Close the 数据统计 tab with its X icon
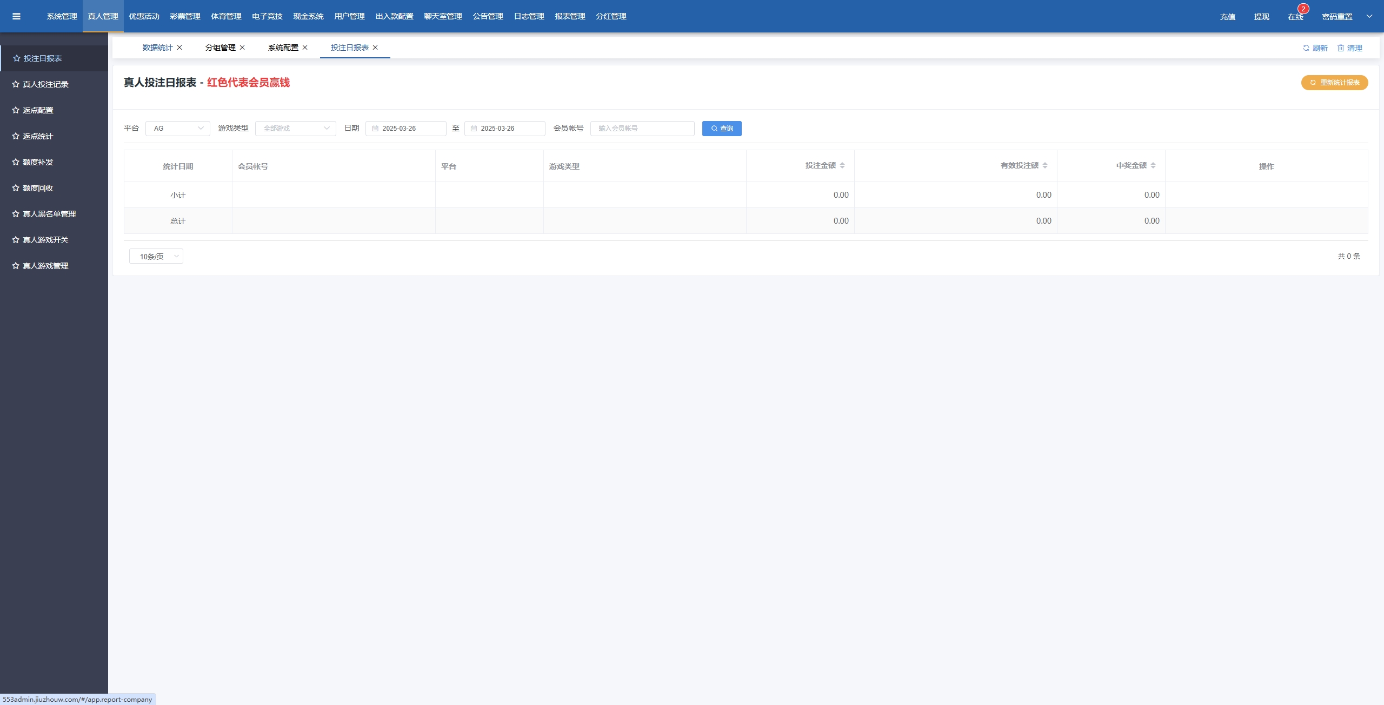 (179, 48)
